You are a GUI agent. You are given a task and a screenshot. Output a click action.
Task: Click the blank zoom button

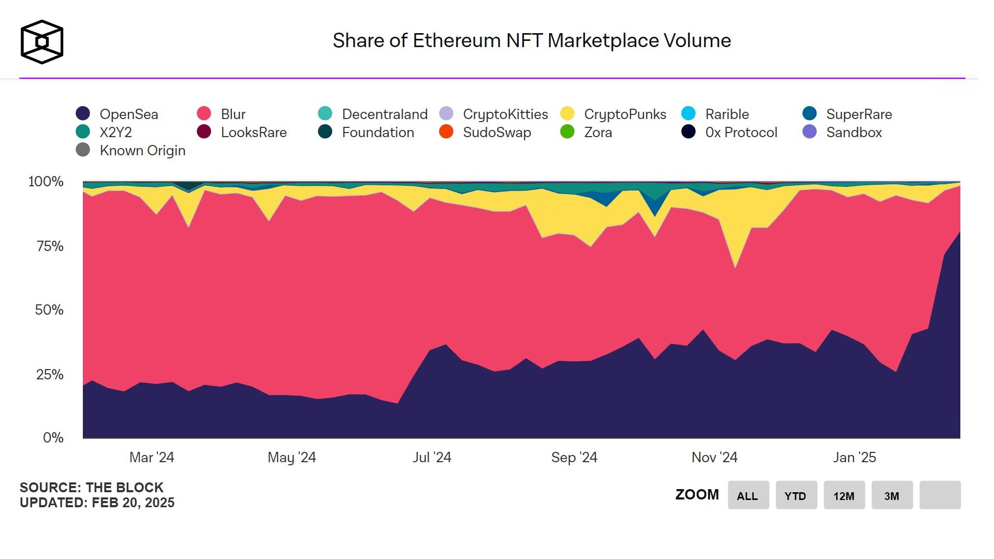coord(940,495)
